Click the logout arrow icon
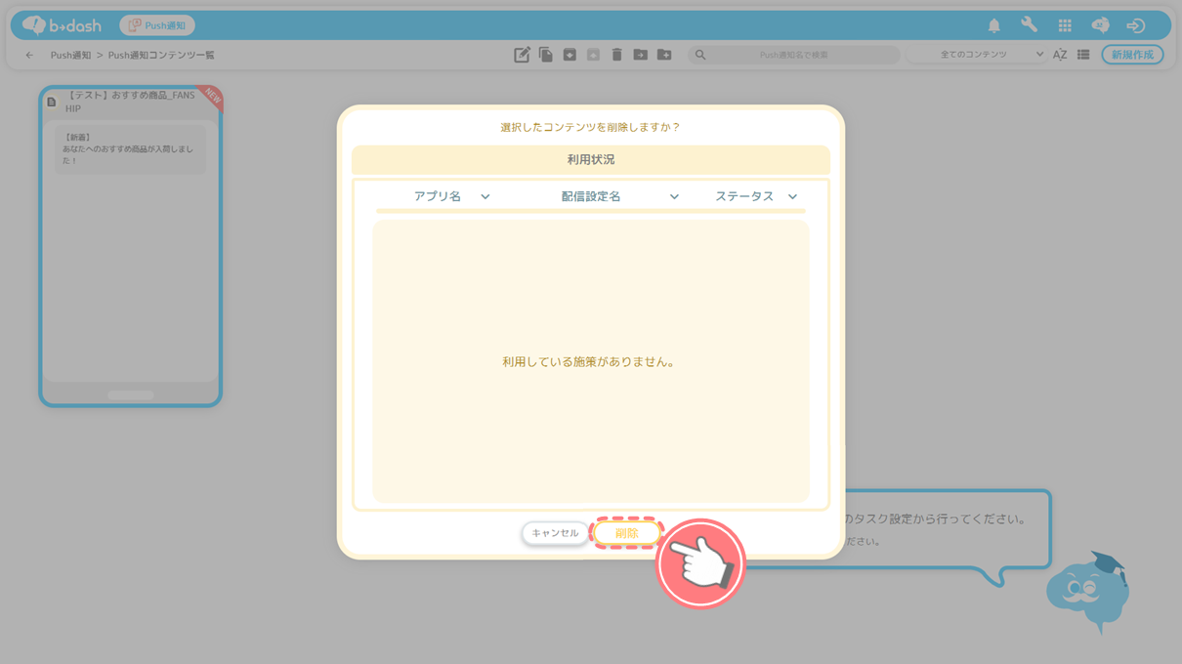Viewport: 1182px width, 664px height. (1135, 25)
